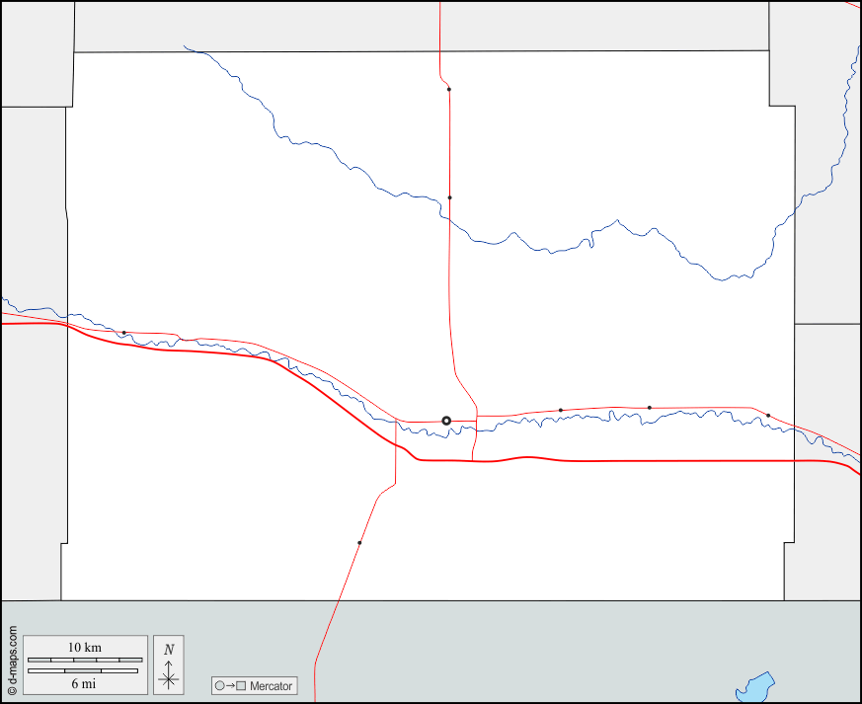Click the westernmost town dot near the river
This screenshot has width=862, height=704.
click(123, 333)
